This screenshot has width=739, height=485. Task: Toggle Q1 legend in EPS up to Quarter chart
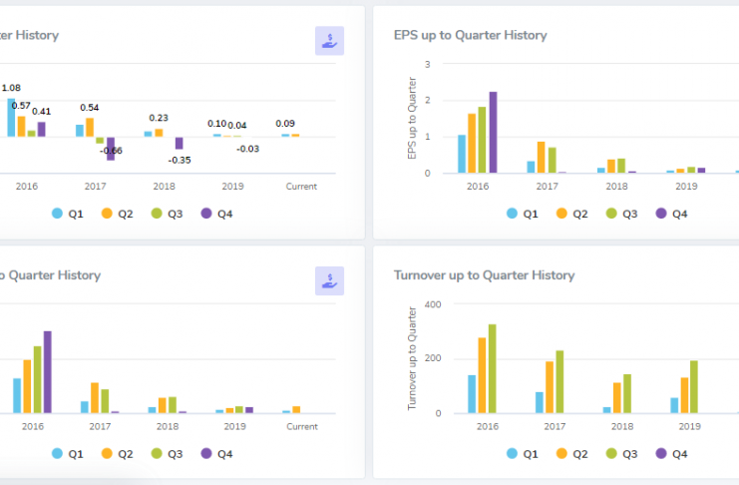point(521,213)
